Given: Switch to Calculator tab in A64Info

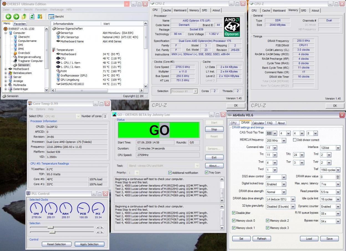Looking at the screenshot, I should (258, 123).
